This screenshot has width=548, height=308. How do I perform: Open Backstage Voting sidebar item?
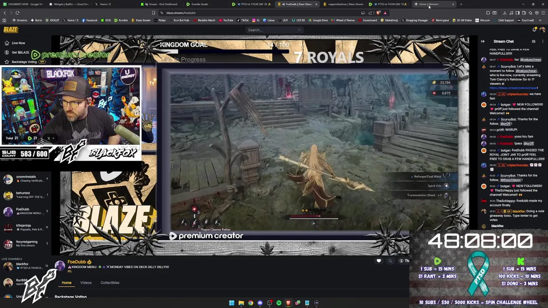(x=24, y=62)
